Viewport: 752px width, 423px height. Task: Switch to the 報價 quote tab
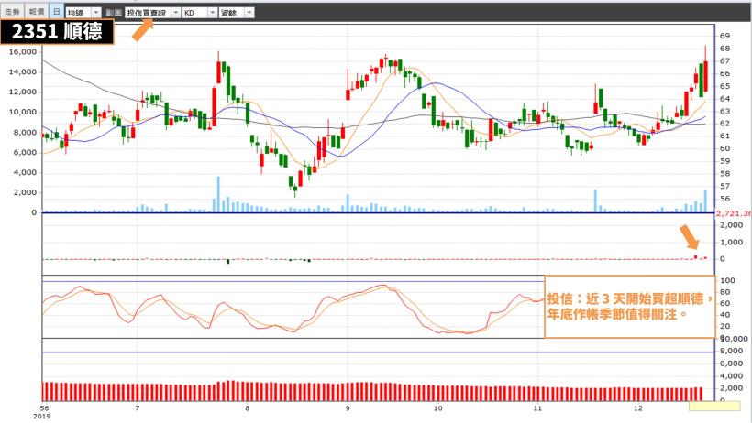coord(37,12)
